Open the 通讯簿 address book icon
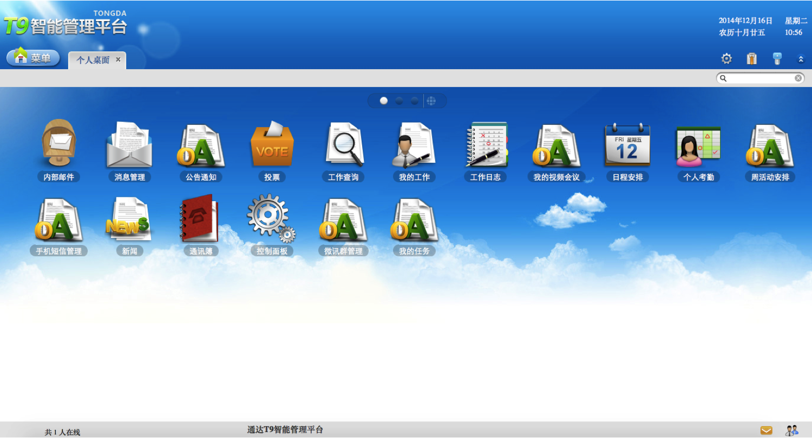 201,219
